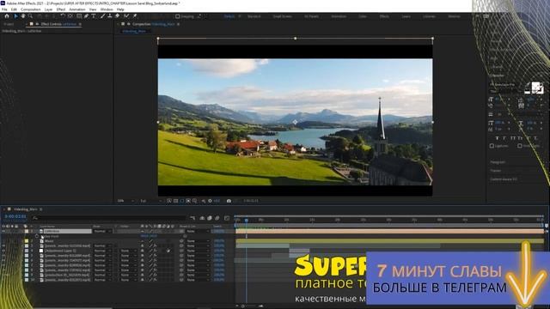The width and height of the screenshot is (550, 309).
Task: Select the Rectangle shape tool
Action: 79,16
